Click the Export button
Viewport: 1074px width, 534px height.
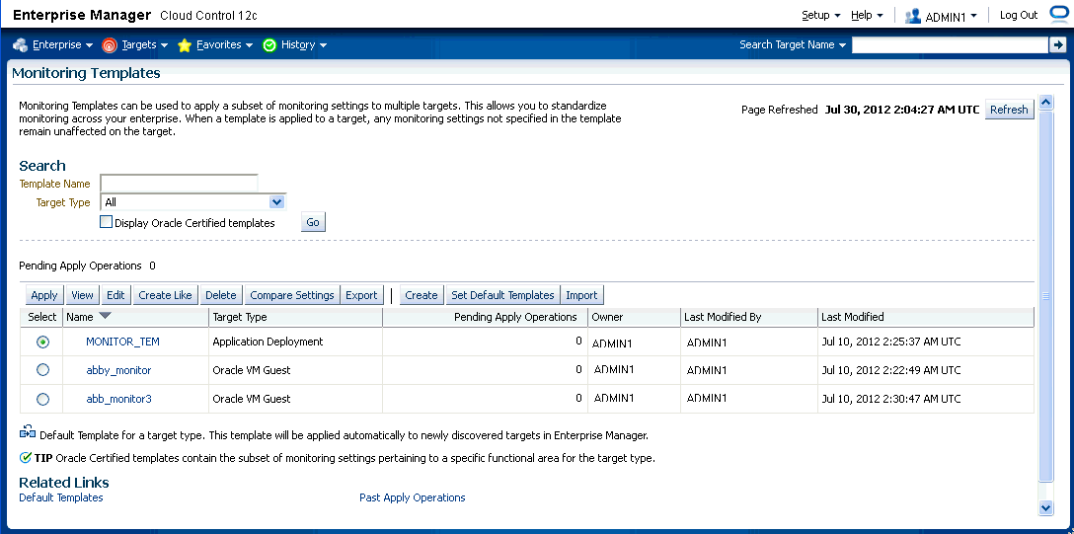(361, 295)
